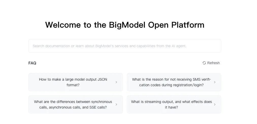Click the "it have?" line in streaming card
The width and height of the screenshot is (257, 124).
click(x=172, y=107)
